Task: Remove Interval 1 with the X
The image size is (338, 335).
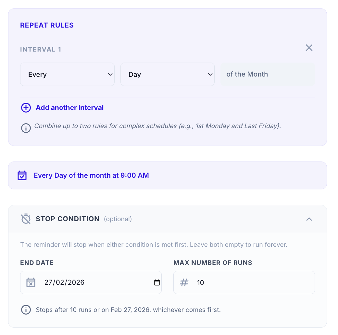Action: pyautogui.click(x=309, y=48)
